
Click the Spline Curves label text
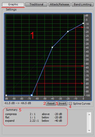(82, 104)
